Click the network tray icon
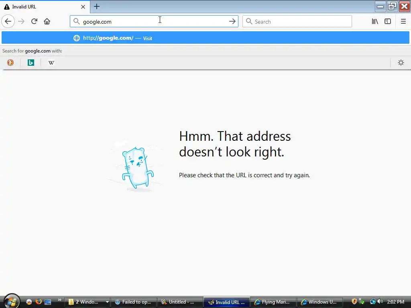The height and width of the screenshot is (308, 411). click(x=372, y=302)
